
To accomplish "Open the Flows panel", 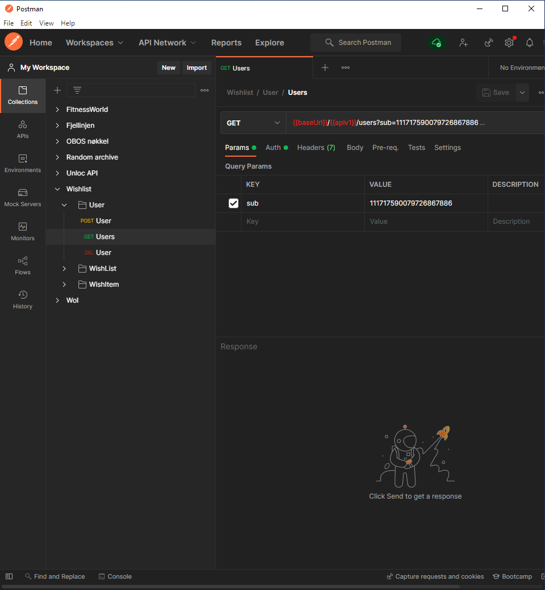I will [23, 266].
